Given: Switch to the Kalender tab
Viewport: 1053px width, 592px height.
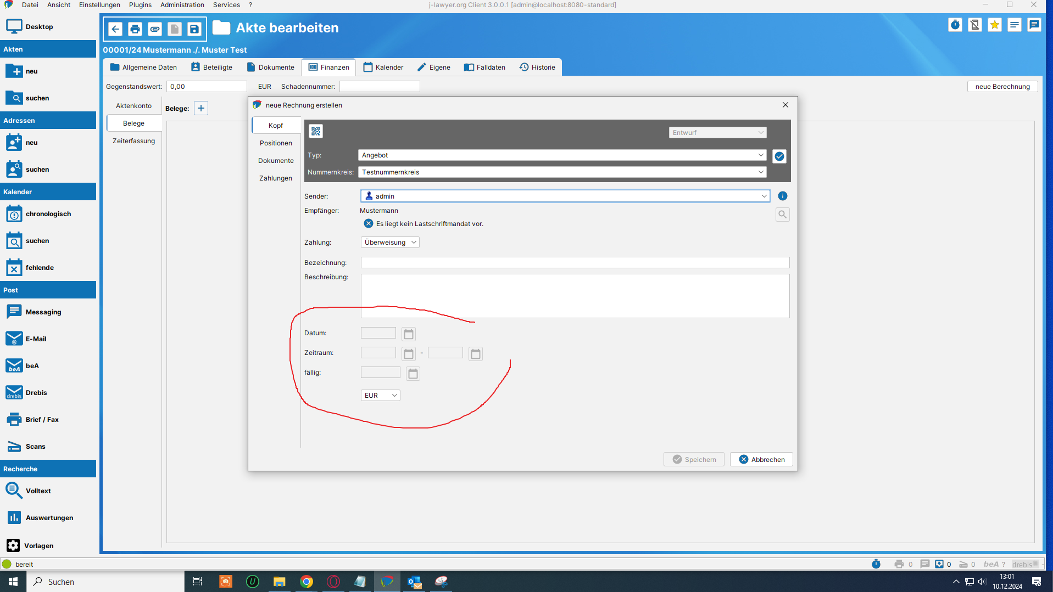Looking at the screenshot, I should [x=383, y=67].
